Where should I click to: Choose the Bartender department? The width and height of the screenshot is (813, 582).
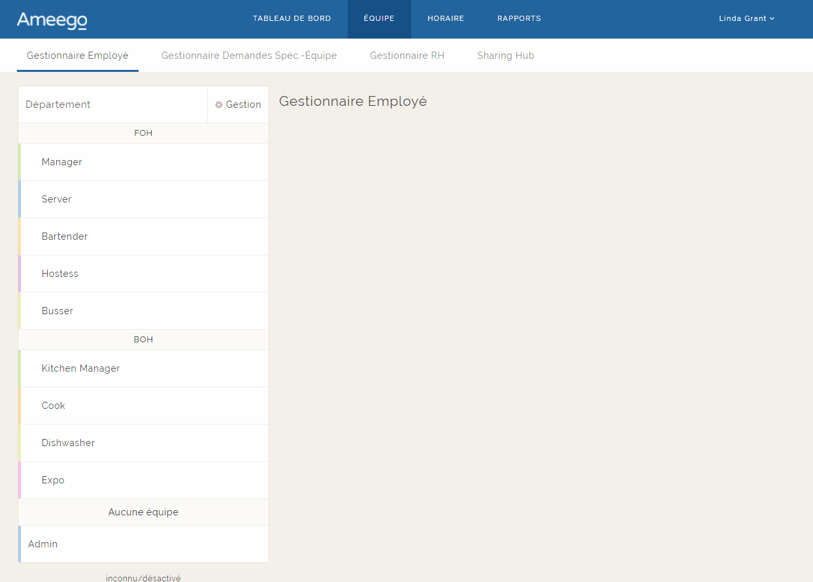pyautogui.click(x=65, y=236)
